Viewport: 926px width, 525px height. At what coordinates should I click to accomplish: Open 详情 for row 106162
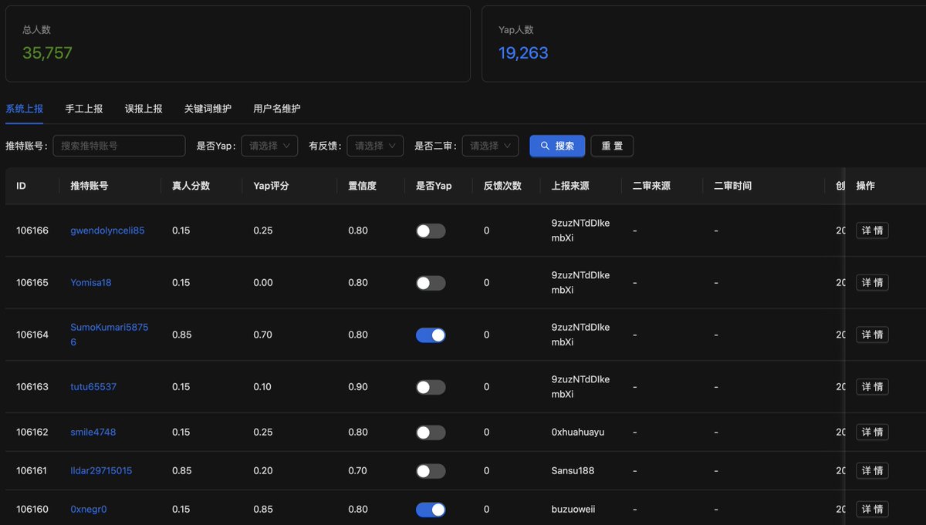[x=872, y=432]
